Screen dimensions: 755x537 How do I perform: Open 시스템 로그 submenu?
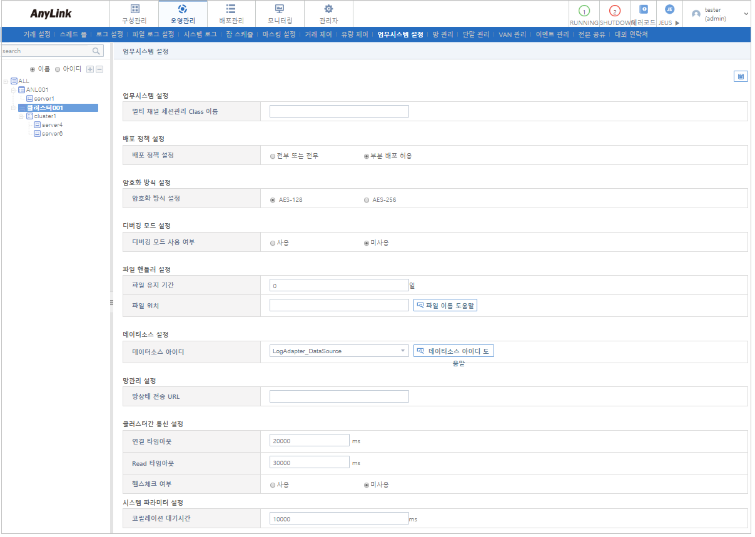point(200,34)
